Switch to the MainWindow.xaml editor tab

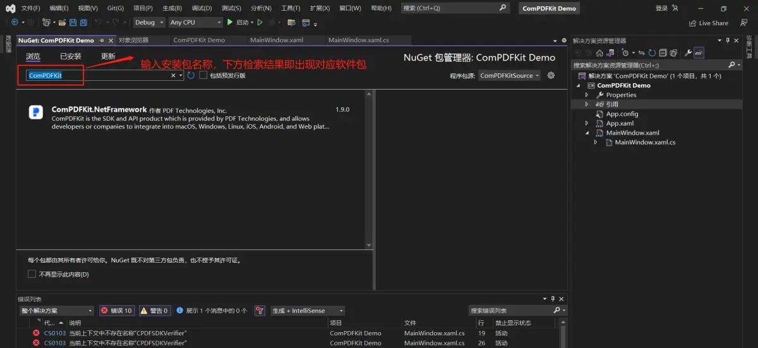(x=277, y=40)
